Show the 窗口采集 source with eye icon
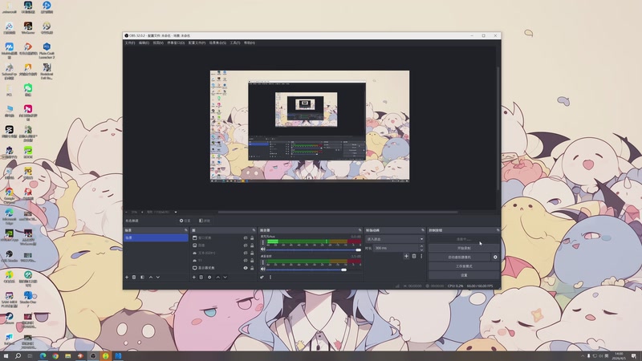 (246, 237)
